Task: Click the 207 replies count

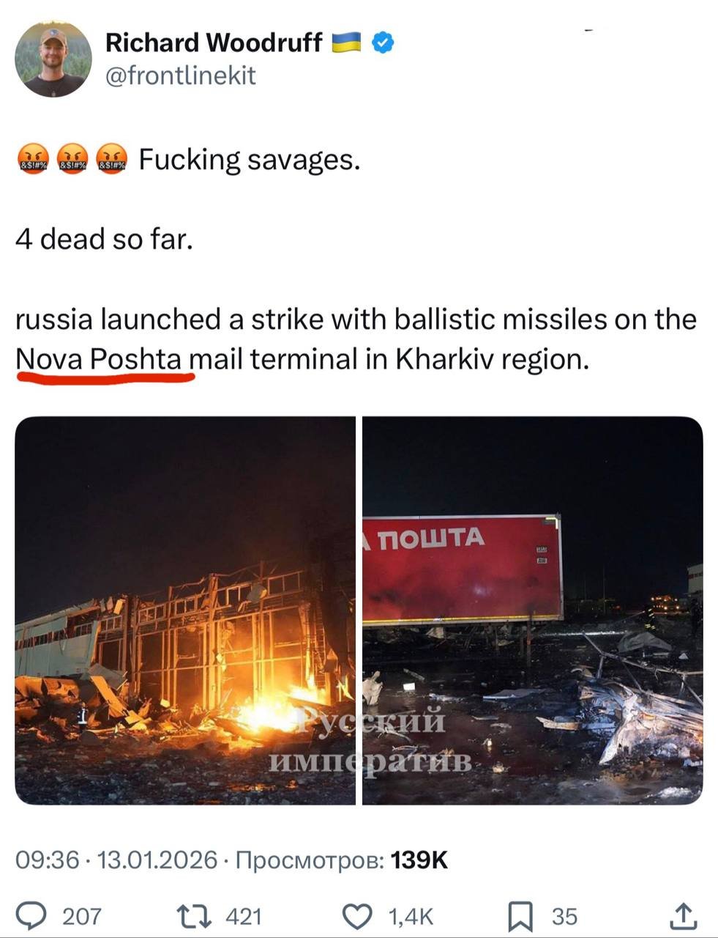Action: 82,916
